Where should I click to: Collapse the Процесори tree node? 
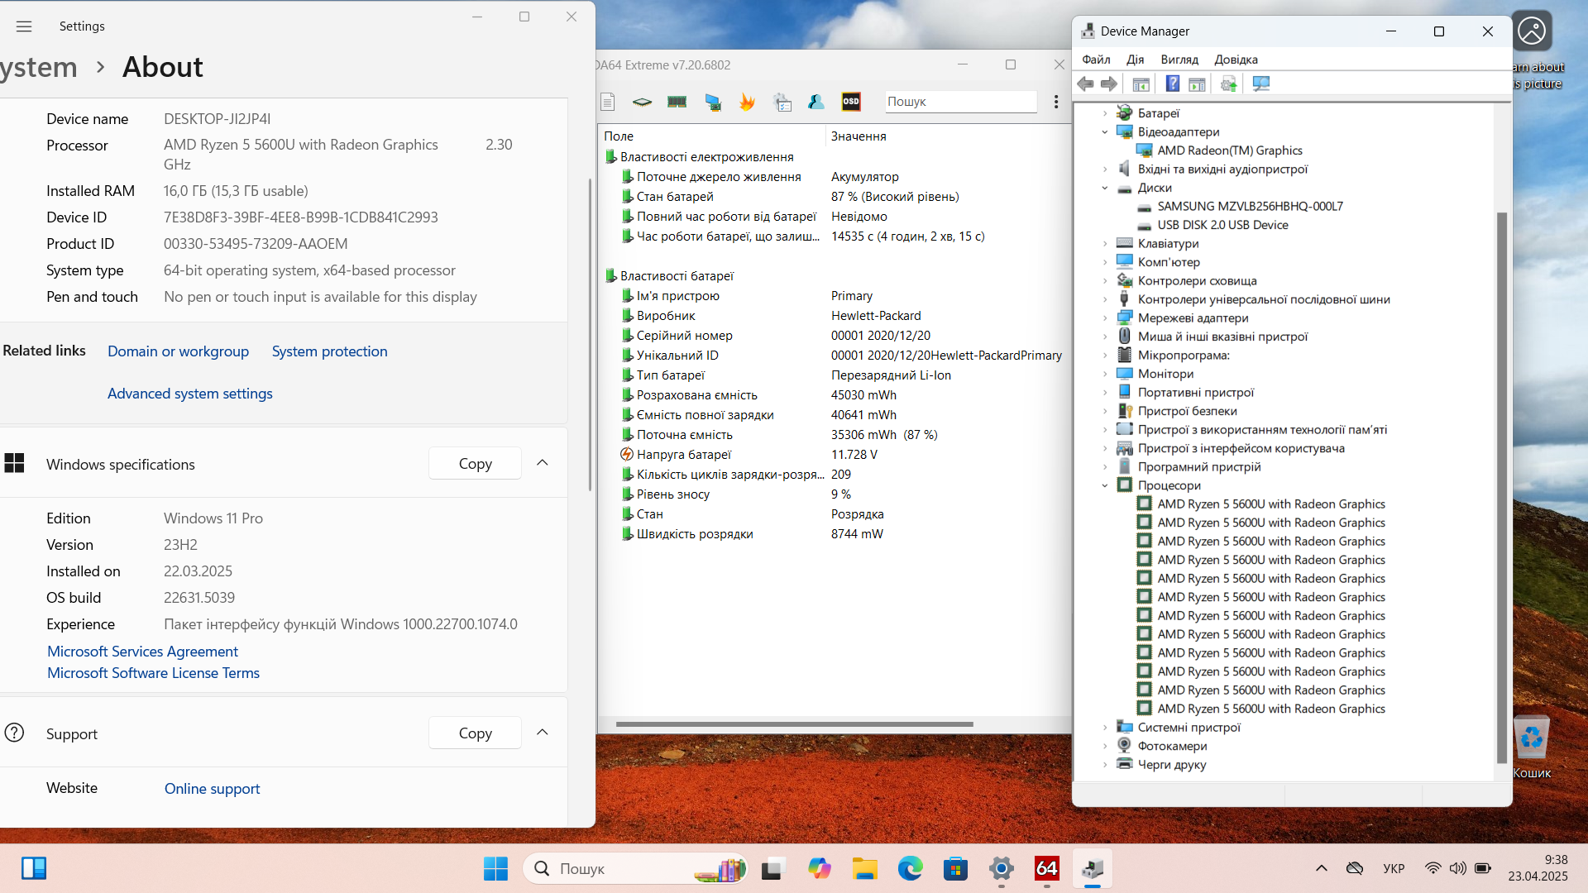1105,485
